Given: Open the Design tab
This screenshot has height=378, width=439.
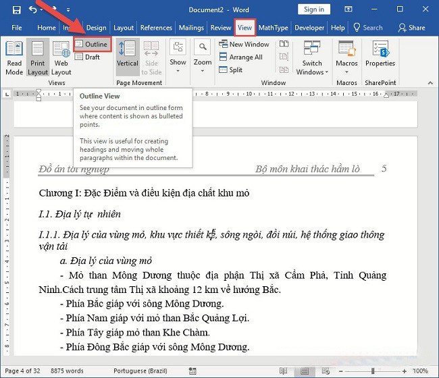Looking at the screenshot, I should 97,28.
